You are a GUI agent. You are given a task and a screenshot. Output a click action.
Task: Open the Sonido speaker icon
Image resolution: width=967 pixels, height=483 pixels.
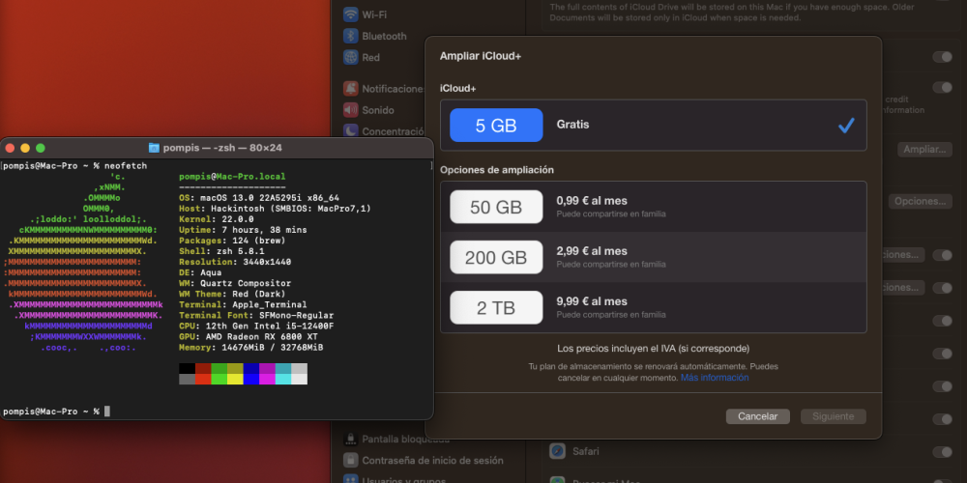tap(351, 110)
